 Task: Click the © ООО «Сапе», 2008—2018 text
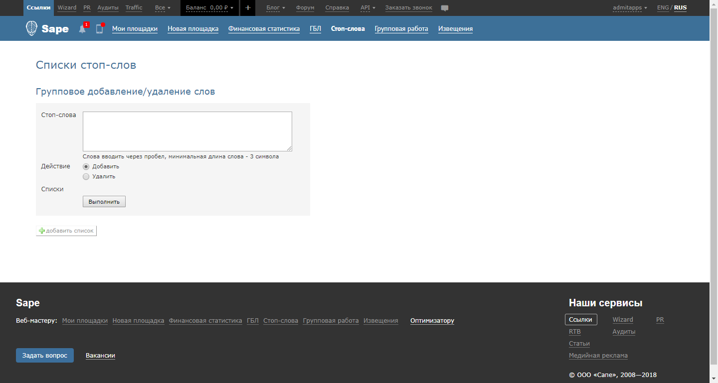point(613,375)
